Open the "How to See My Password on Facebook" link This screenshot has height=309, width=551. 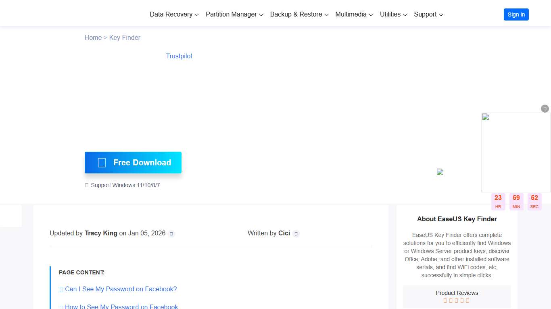pyautogui.click(x=121, y=307)
